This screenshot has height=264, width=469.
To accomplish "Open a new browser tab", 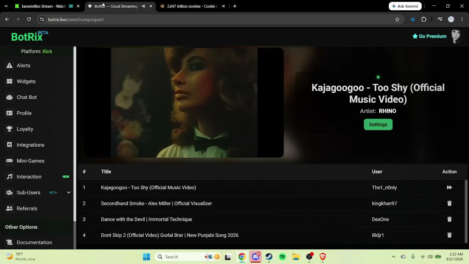I will coord(234,6).
